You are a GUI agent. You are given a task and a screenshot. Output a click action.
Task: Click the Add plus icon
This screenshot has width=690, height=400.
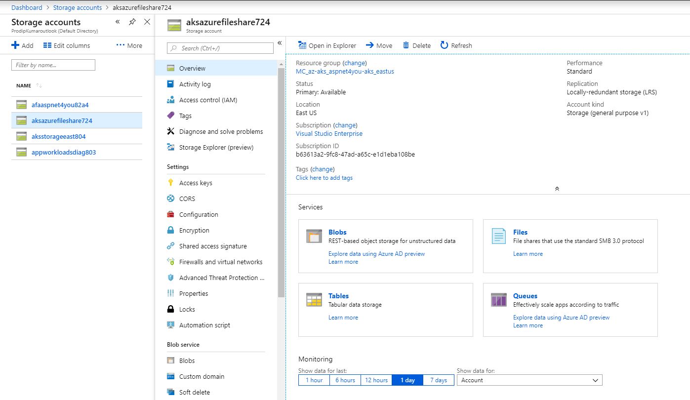click(15, 45)
